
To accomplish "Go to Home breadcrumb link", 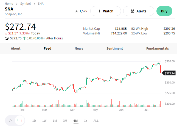I will [9, 4].
